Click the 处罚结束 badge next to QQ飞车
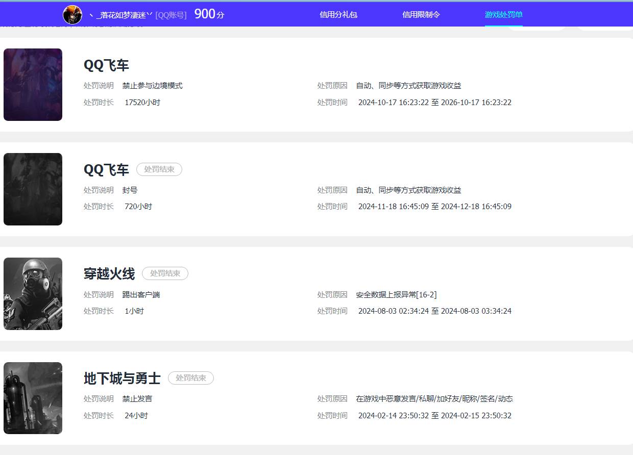The image size is (633, 455). [159, 169]
